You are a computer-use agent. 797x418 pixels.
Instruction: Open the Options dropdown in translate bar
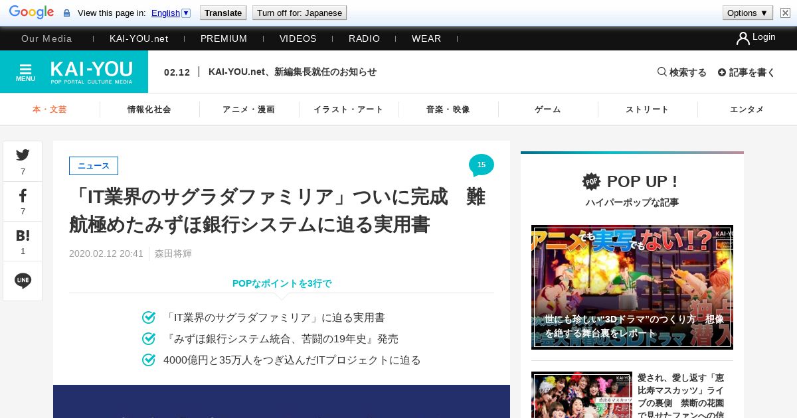748,13
